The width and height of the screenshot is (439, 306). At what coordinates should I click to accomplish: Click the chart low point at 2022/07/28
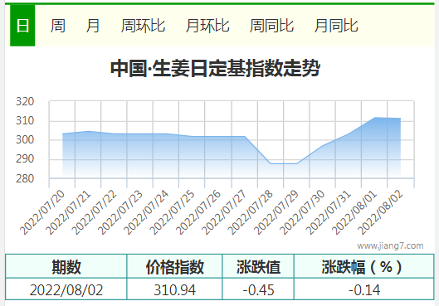(x=271, y=163)
